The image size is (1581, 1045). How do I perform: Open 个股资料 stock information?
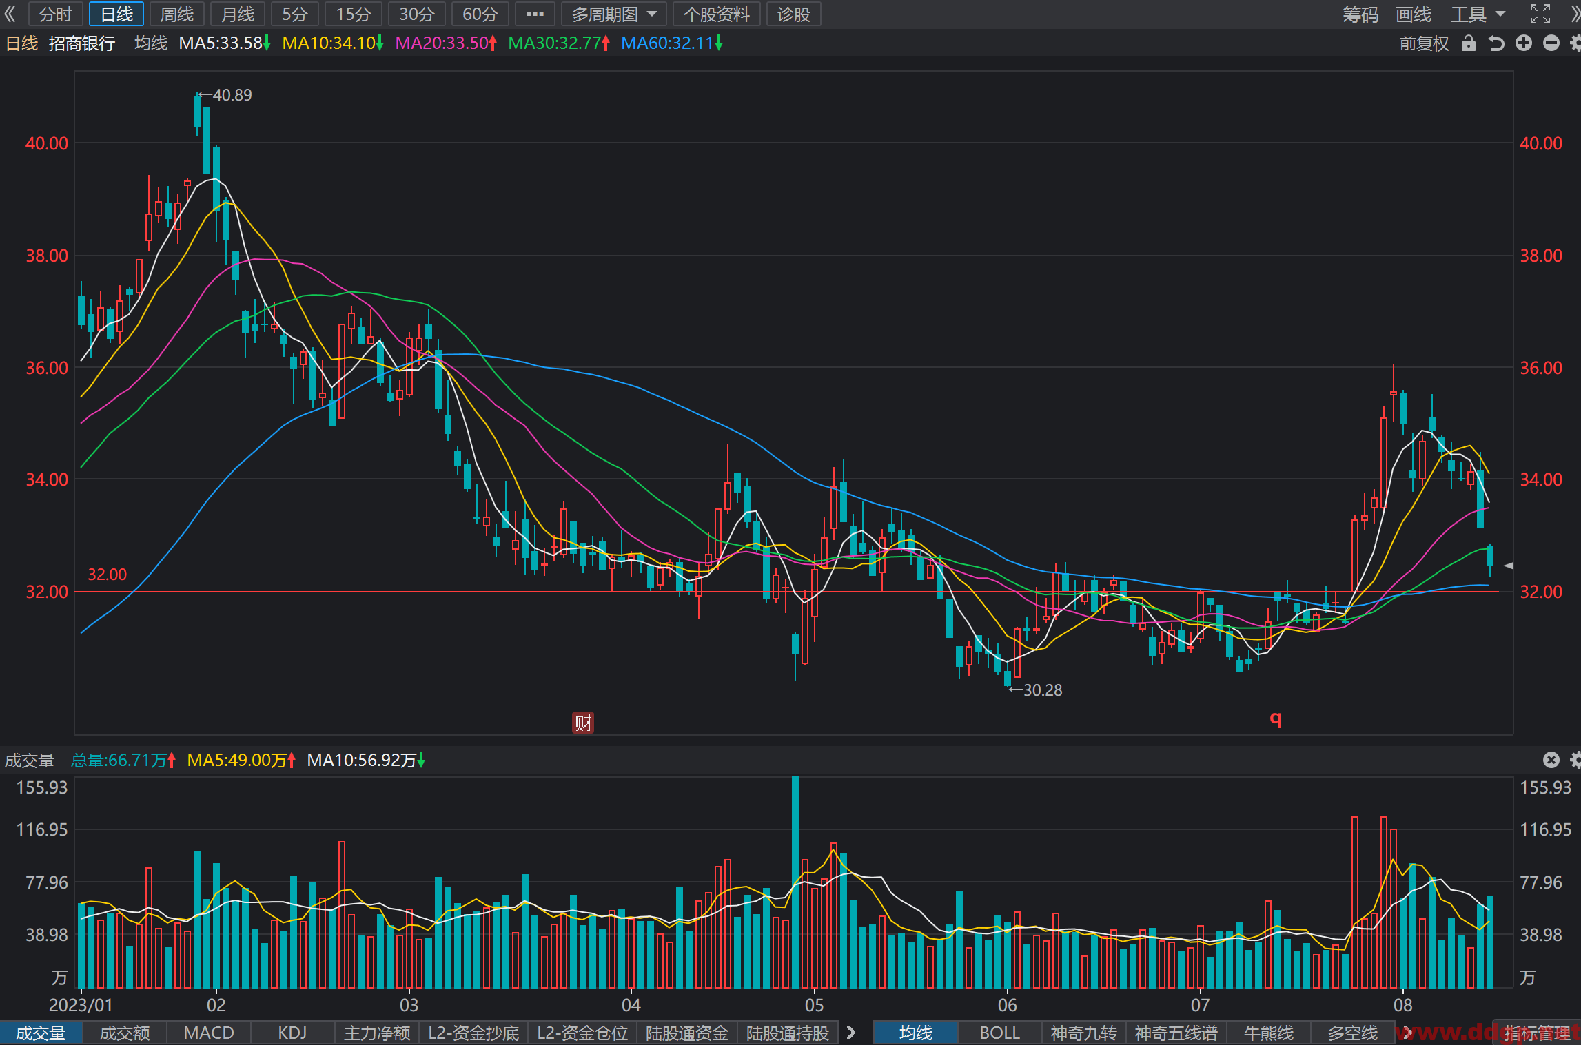click(x=716, y=14)
